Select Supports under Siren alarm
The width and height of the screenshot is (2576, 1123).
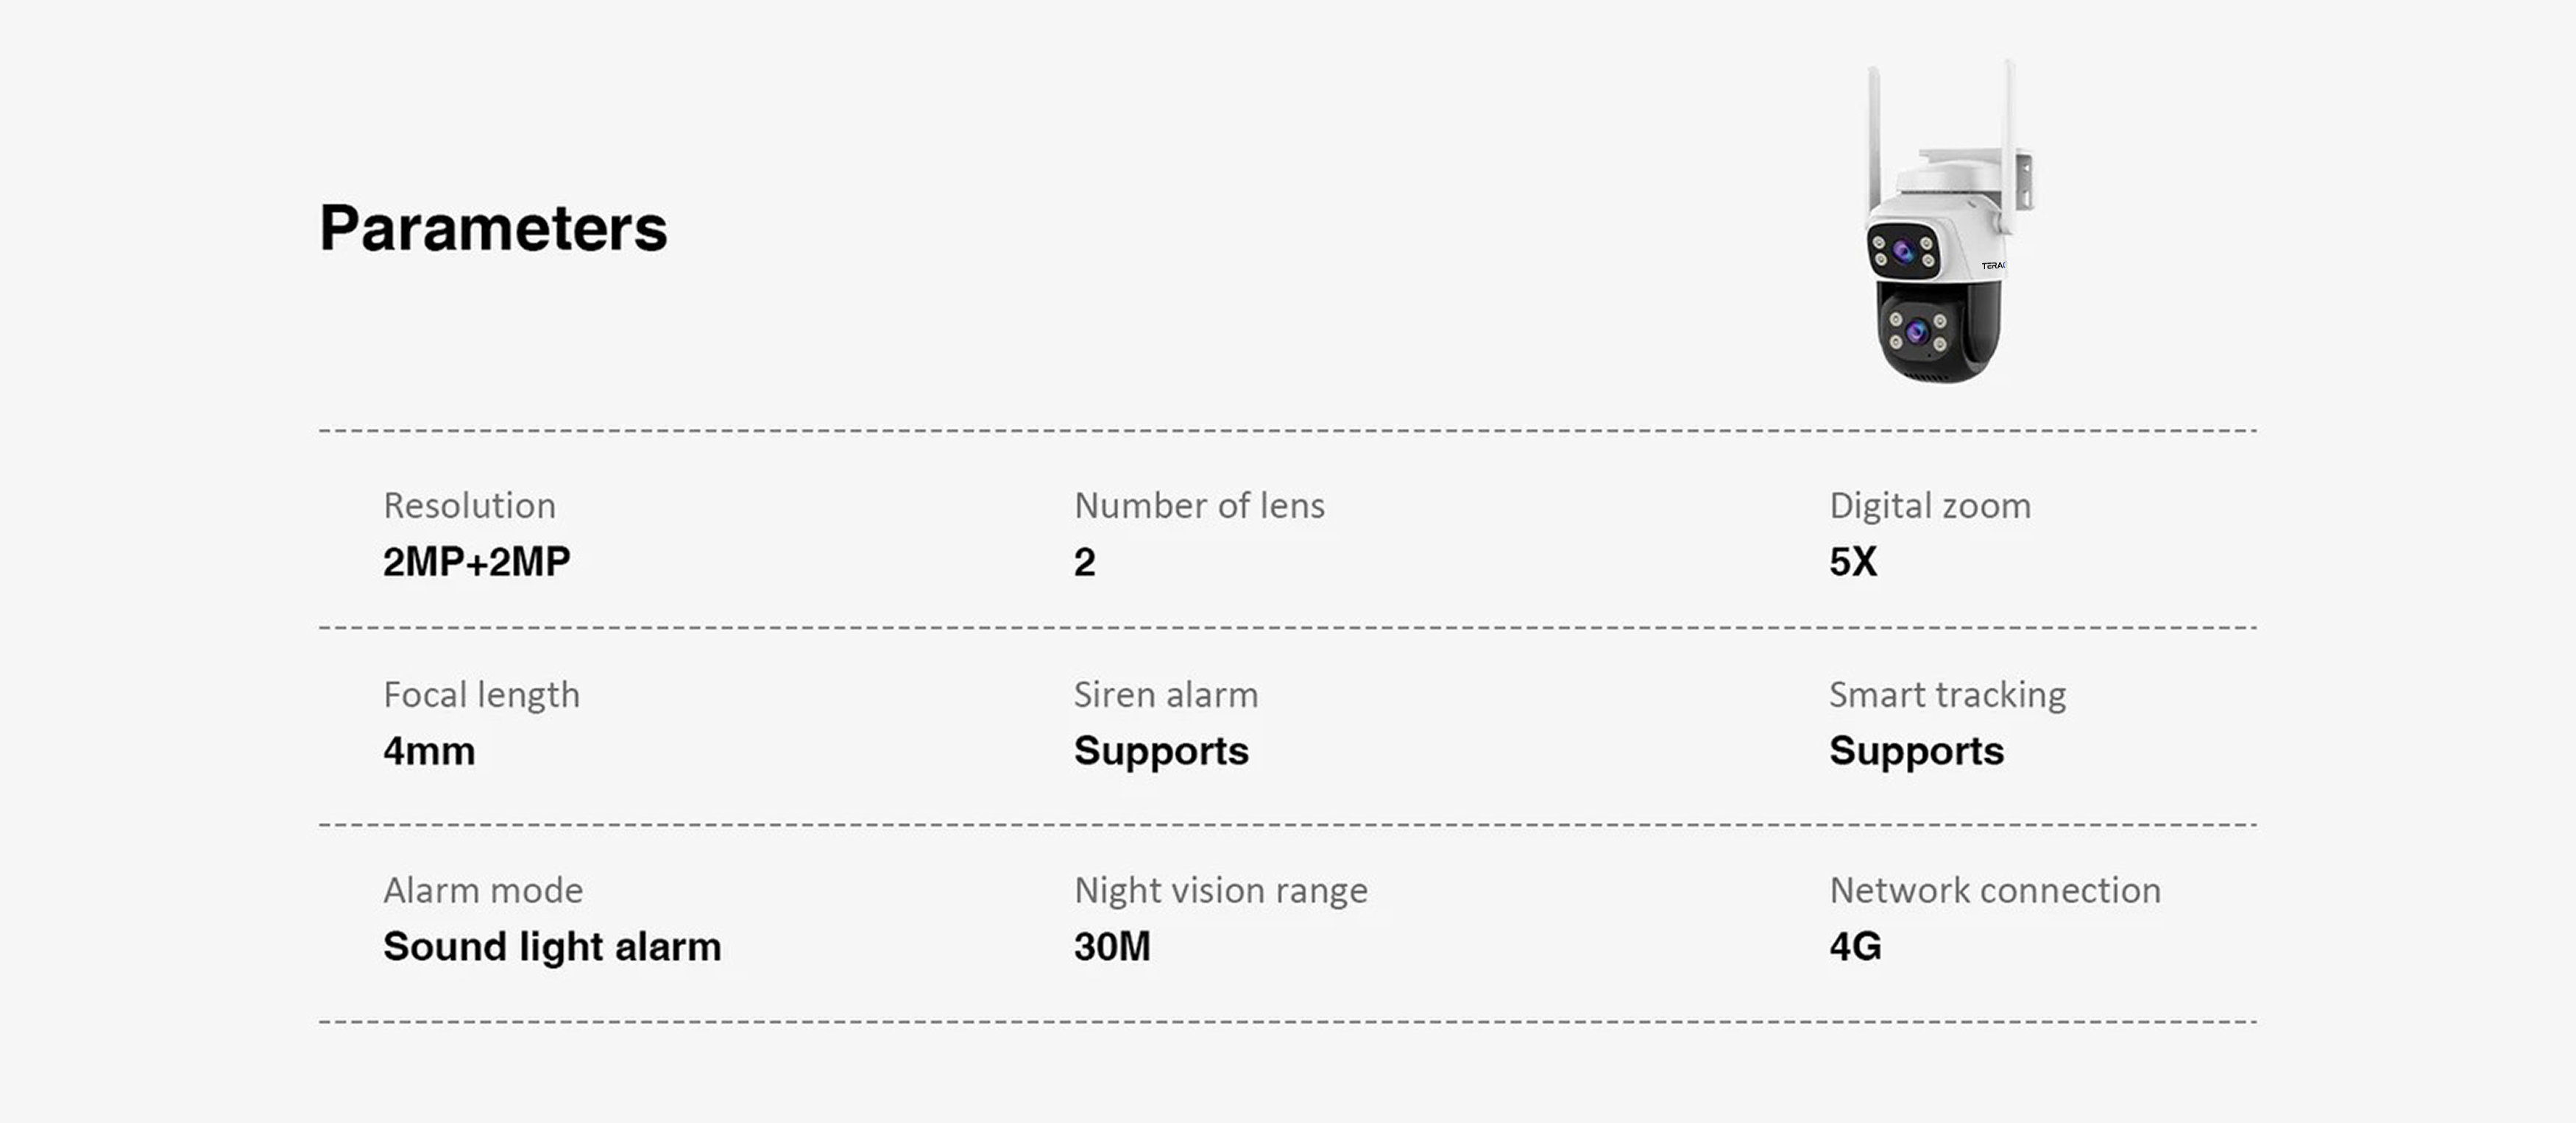pos(1161,752)
